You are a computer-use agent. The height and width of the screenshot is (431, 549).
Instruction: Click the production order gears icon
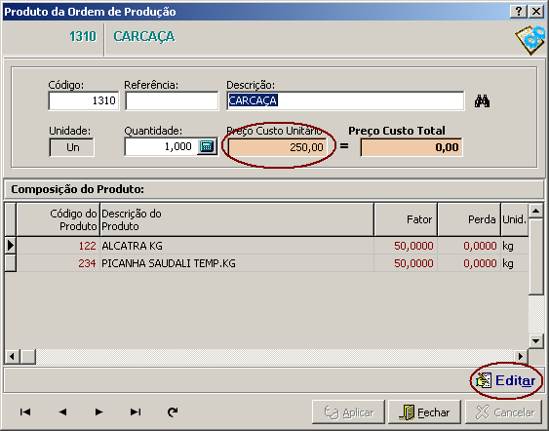(530, 39)
